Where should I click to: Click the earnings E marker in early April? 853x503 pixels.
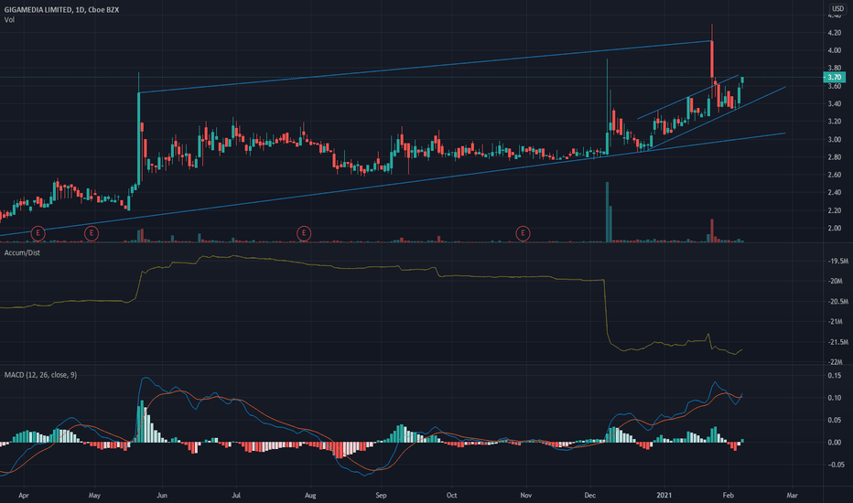pyautogui.click(x=38, y=234)
